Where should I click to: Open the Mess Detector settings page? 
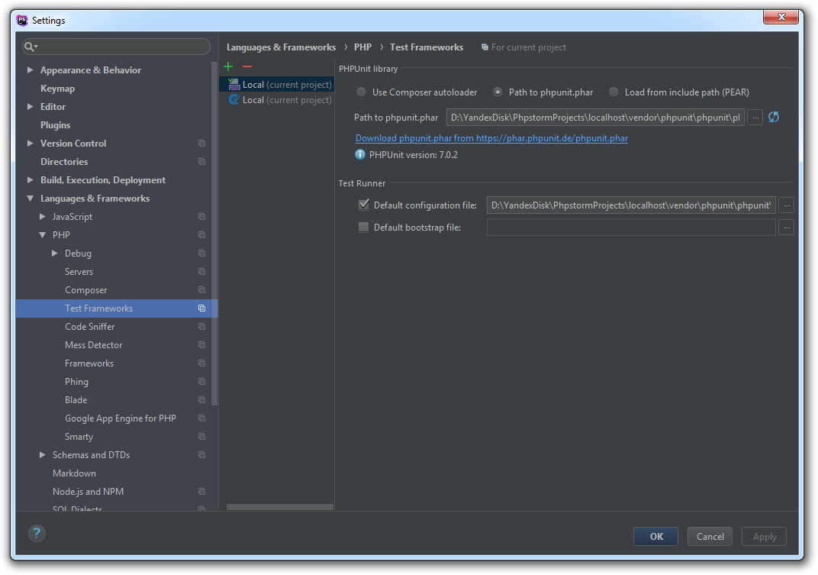click(93, 344)
